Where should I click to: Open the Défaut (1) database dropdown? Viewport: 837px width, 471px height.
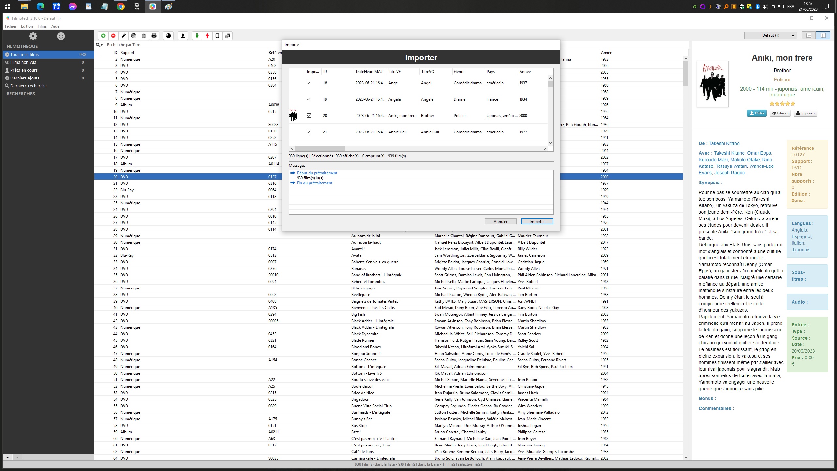click(771, 35)
